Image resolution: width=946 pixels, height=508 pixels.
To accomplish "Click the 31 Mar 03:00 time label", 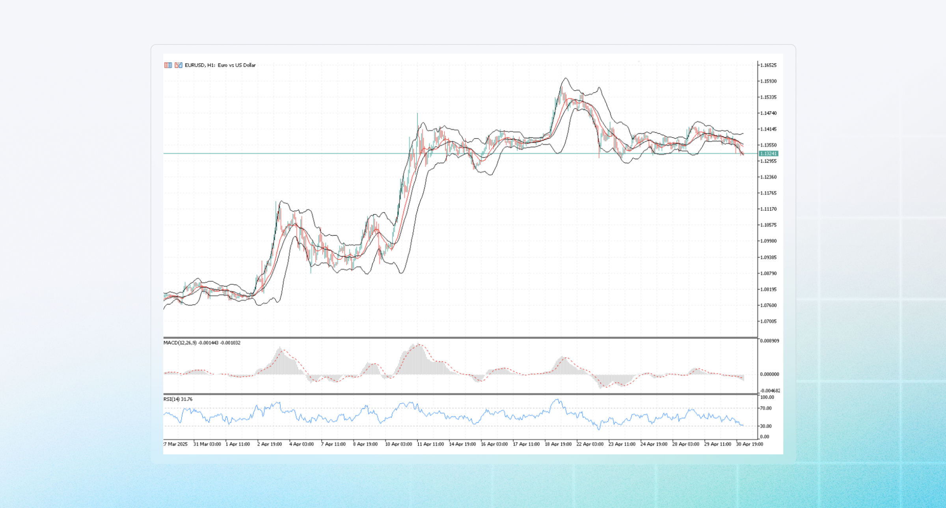I will point(207,444).
